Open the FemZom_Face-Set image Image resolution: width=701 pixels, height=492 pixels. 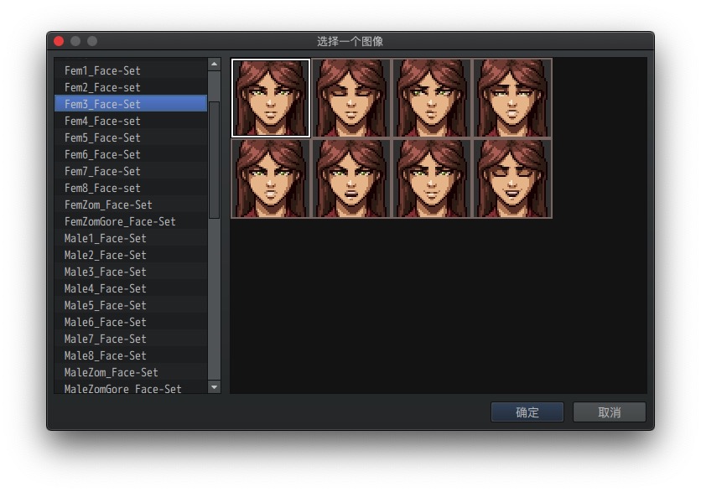click(131, 205)
